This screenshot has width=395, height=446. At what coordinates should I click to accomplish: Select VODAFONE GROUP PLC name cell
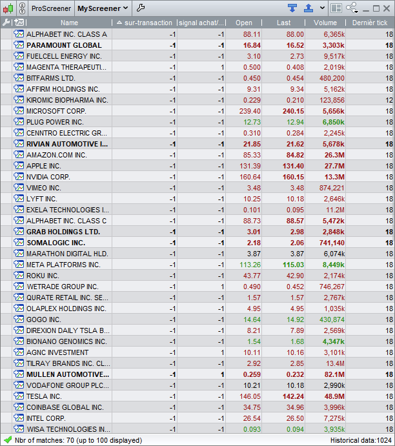tap(68, 385)
